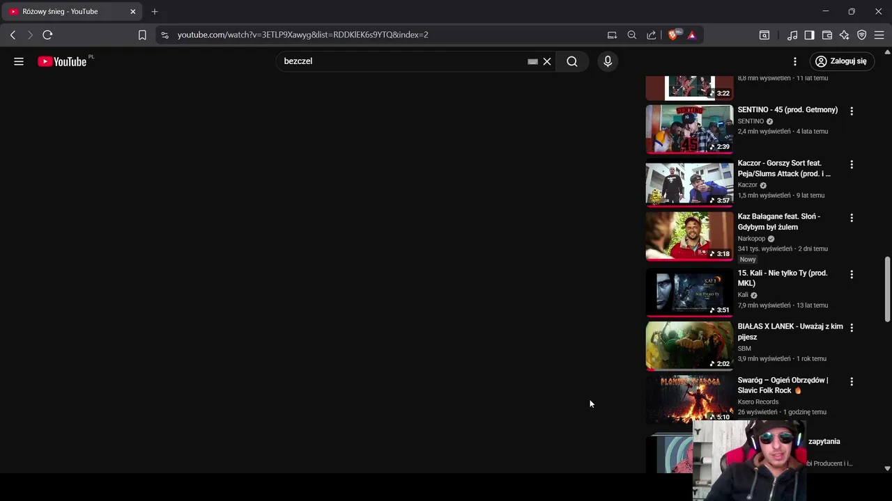Click '7,9 mln wyświetleń · 13 lat temu' text
Image resolution: width=892 pixels, height=501 pixels.
pos(783,305)
